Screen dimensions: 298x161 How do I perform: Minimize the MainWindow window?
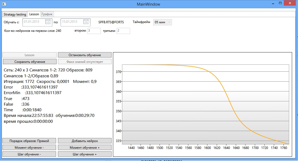click(x=272, y=3)
